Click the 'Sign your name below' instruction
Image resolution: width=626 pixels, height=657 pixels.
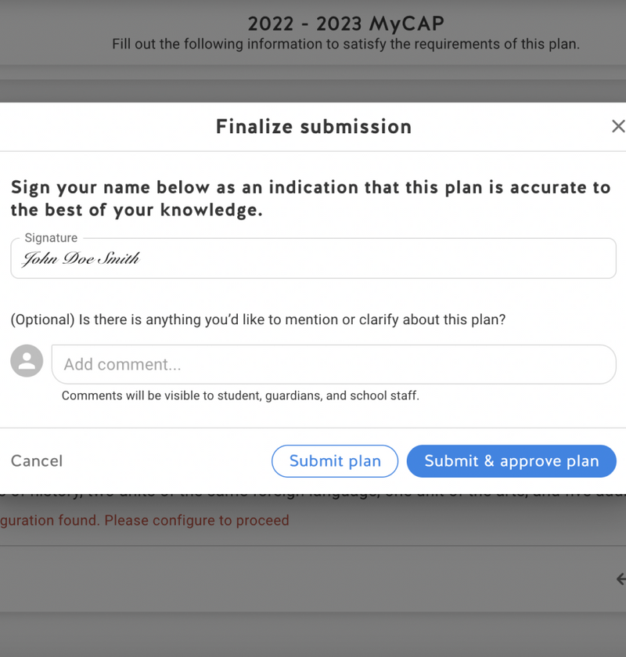point(310,199)
